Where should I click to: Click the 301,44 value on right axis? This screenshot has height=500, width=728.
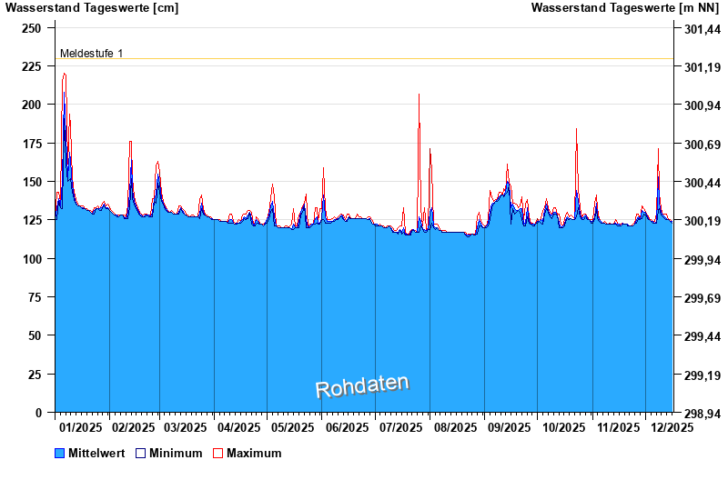click(702, 29)
